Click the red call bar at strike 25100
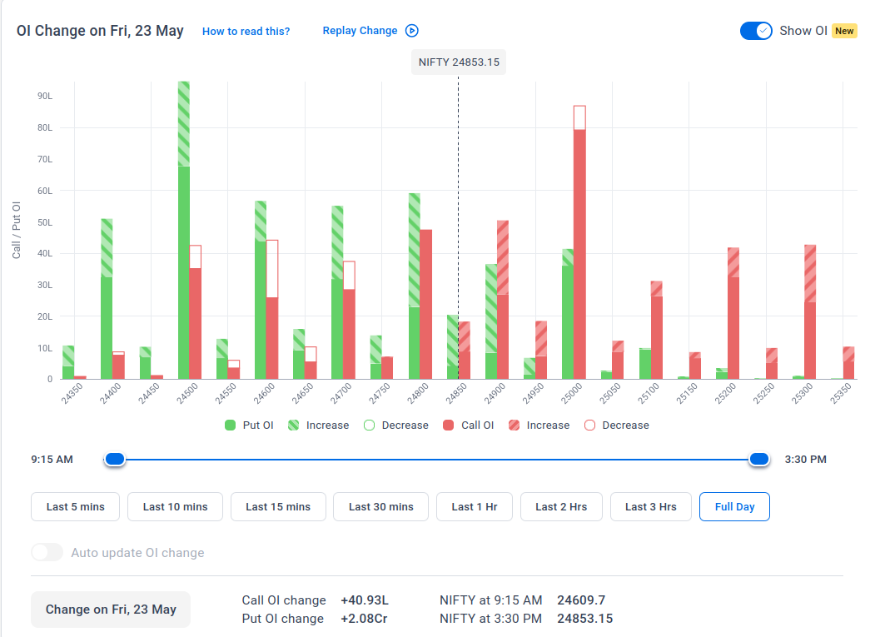The height and width of the screenshot is (637, 870). [x=656, y=330]
